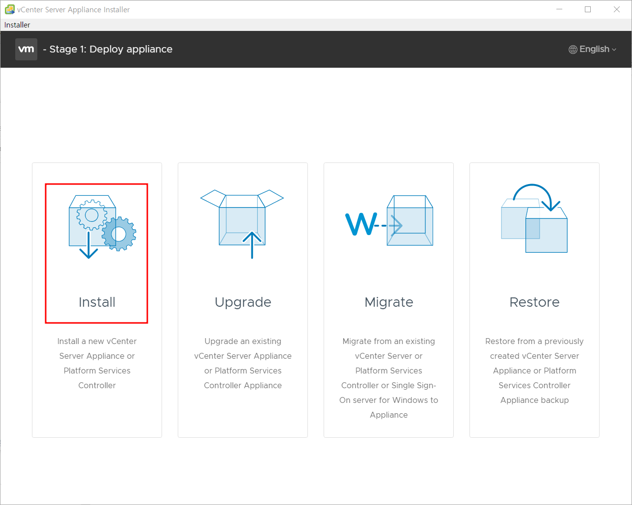This screenshot has height=505, width=632.
Task: Click the Migrate Windows-to-appliance icon
Action: tap(389, 220)
